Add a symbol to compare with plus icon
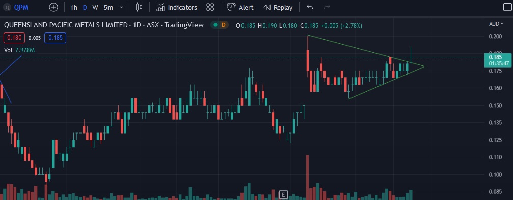Screen dimensions: 513x200 pyautogui.click(x=53, y=7)
